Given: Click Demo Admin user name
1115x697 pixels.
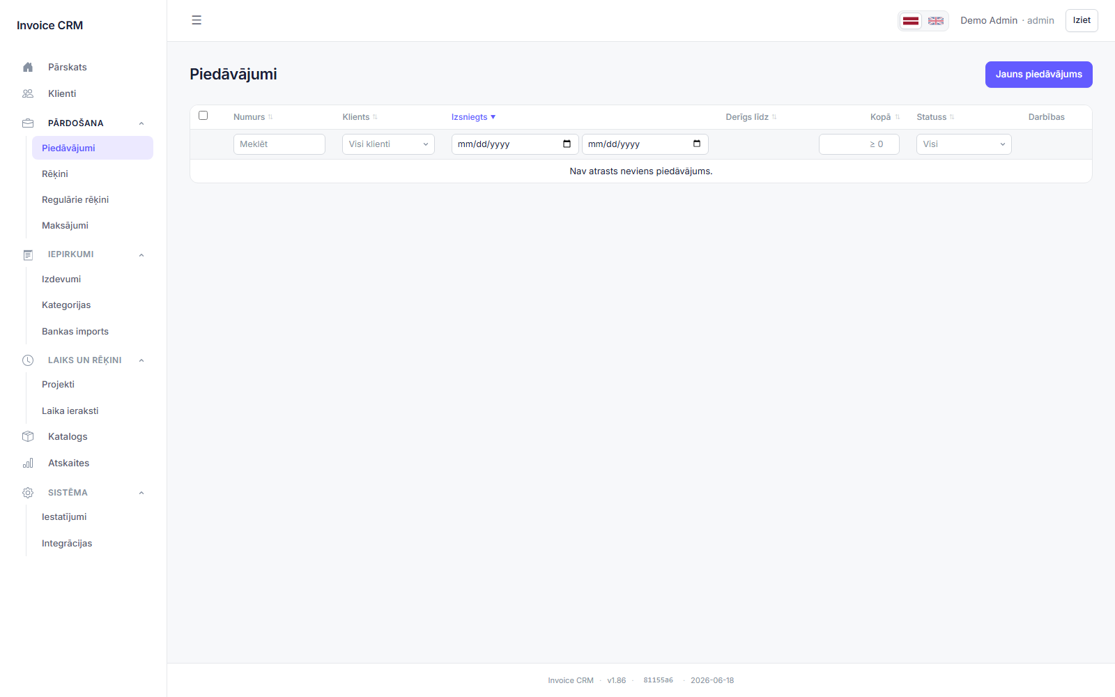Looking at the screenshot, I should click(989, 20).
